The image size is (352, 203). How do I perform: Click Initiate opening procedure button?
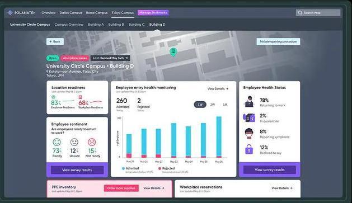(278, 41)
